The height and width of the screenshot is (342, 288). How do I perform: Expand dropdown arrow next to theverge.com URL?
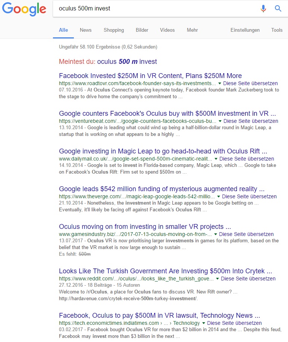tap(219, 197)
